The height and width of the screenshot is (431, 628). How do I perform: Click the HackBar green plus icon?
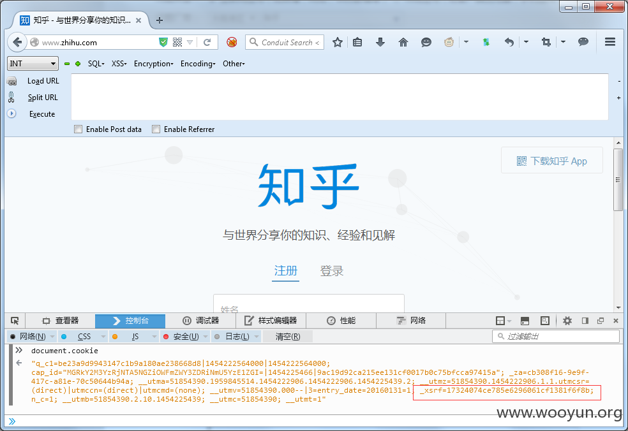click(78, 64)
